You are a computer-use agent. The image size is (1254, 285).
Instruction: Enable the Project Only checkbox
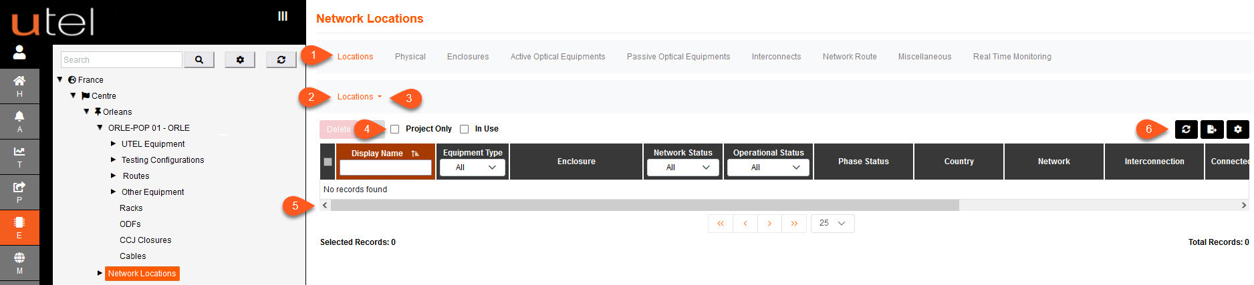395,129
